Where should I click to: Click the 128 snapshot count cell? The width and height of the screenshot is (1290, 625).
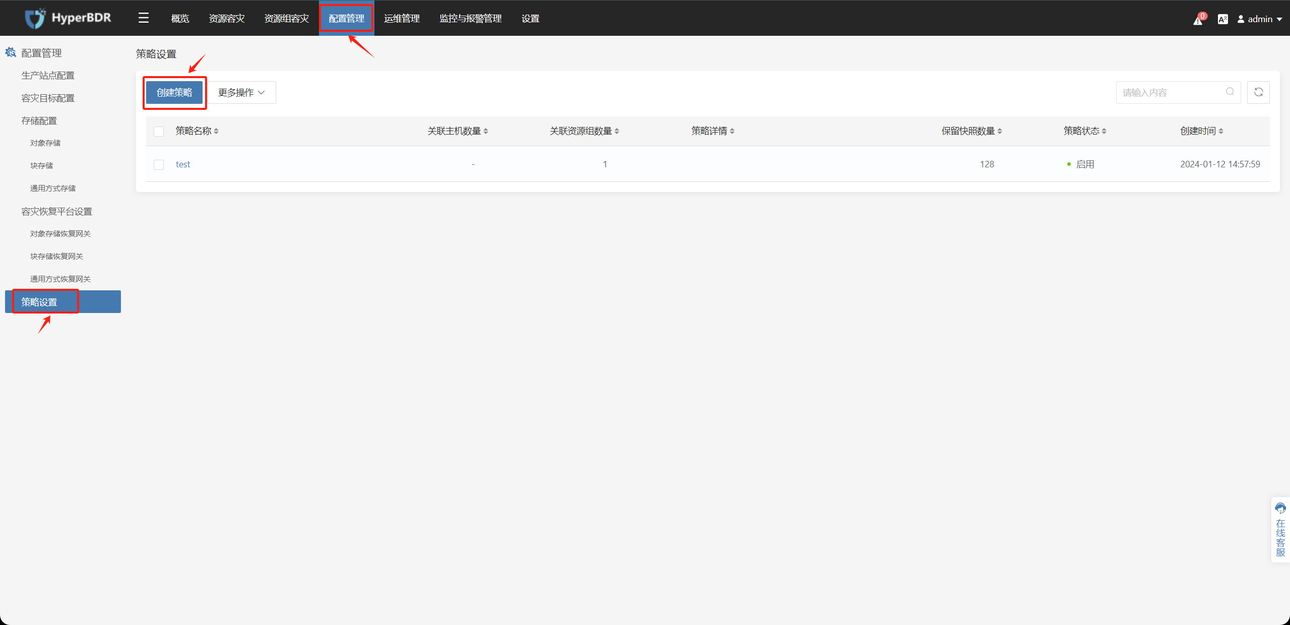(987, 164)
